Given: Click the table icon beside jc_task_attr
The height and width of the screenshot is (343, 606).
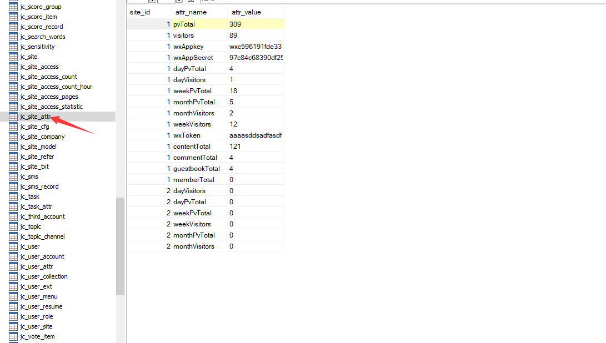Looking at the screenshot, I should [13, 206].
